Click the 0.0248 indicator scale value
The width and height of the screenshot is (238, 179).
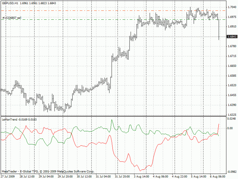(231, 119)
